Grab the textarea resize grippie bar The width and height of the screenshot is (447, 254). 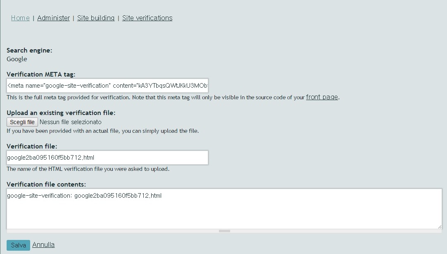[x=224, y=231]
